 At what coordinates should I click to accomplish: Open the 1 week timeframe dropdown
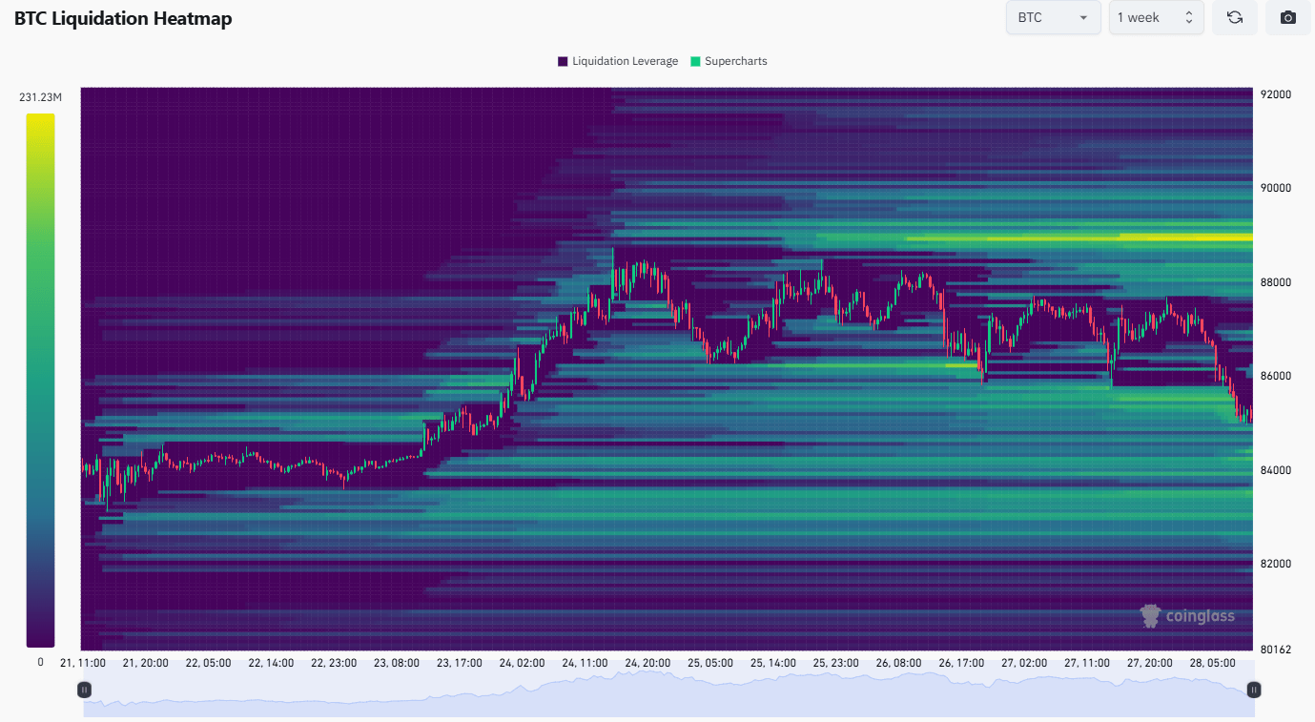[x=1157, y=17]
